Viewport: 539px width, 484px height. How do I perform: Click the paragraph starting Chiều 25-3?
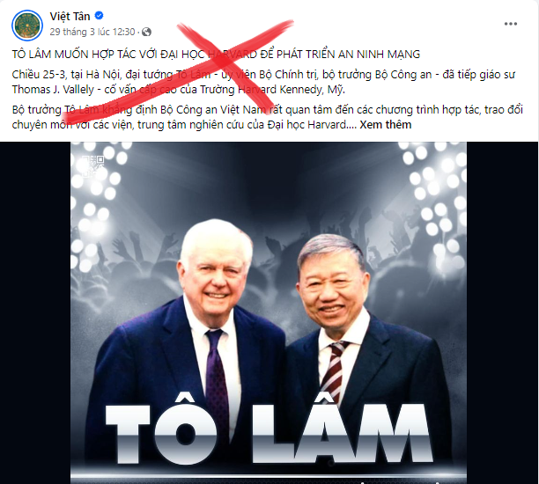coord(263,82)
